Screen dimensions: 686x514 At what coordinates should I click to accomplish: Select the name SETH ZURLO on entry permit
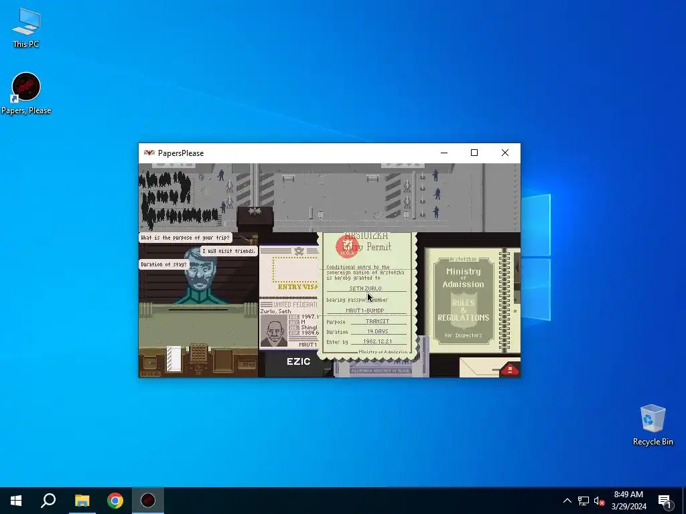(x=365, y=288)
